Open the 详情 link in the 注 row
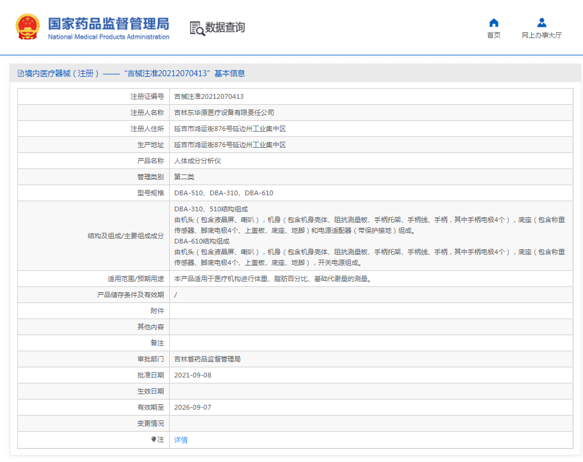The height and width of the screenshot is (462, 583). [181, 439]
